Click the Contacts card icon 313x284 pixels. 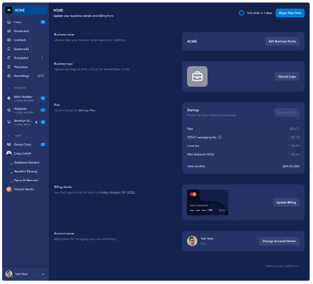pos(9,40)
